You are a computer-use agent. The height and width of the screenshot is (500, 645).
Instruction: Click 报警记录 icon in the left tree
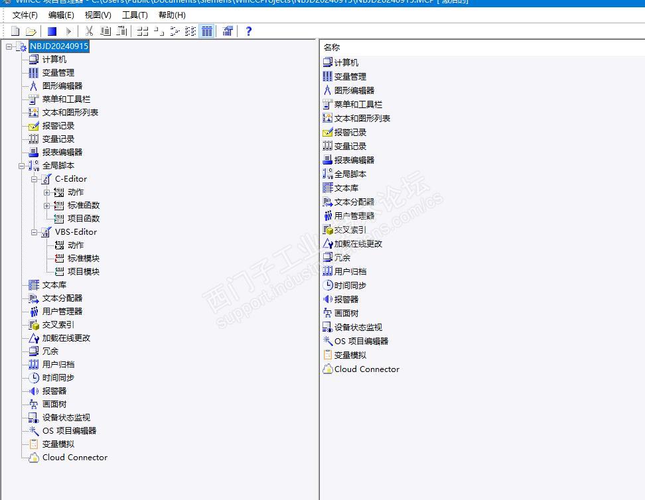point(34,126)
